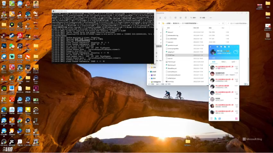Switch to QQ Contacts tab
The height and width of the screenshot is (153, 273).
pos(224,62)
